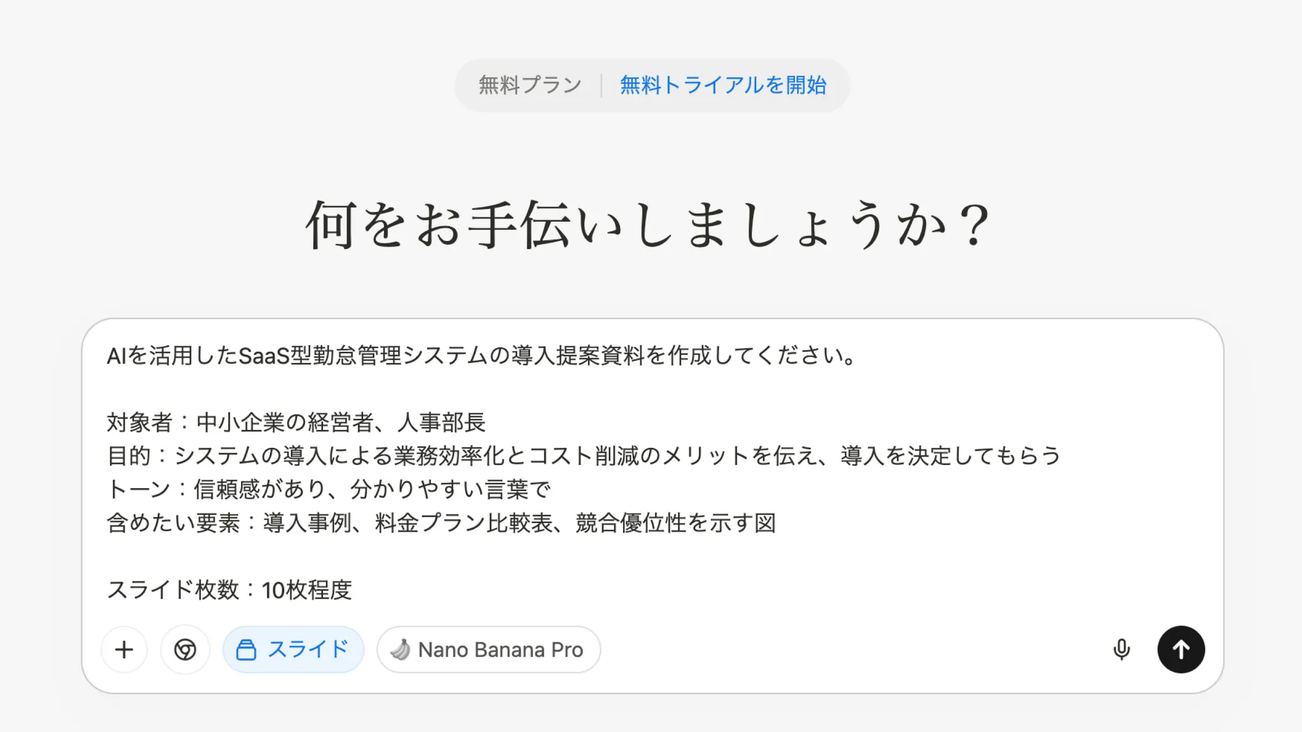Place cursor in the トーン line
This screenshot has width=1302, height=732.
(x=328, y=489)
